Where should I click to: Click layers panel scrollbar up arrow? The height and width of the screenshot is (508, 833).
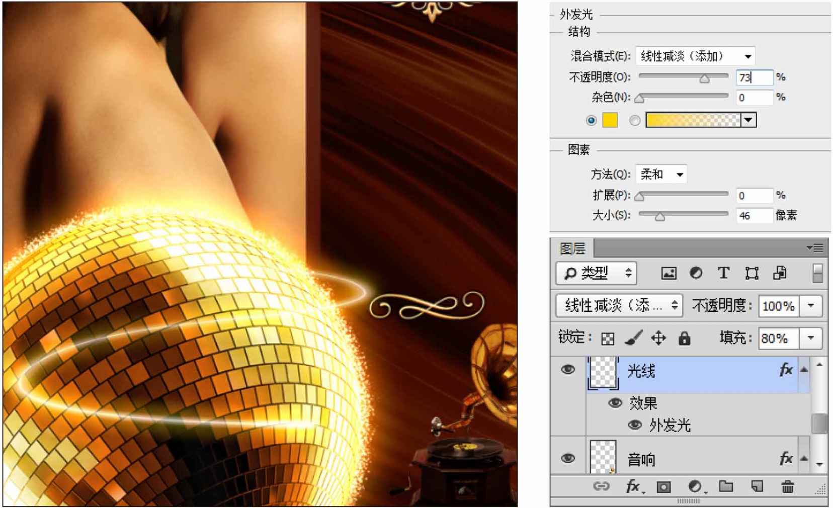coord(819,365)
